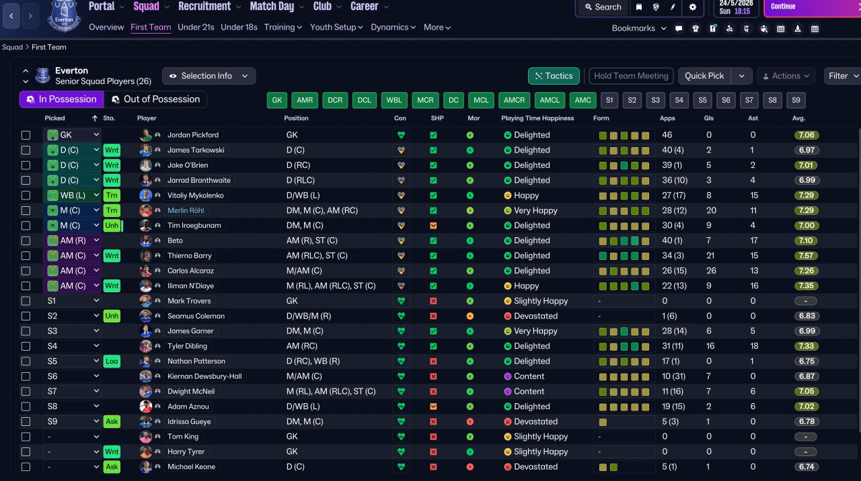
Task: Click the Search field
Action: pyautogui.click(x=602, y=7)
